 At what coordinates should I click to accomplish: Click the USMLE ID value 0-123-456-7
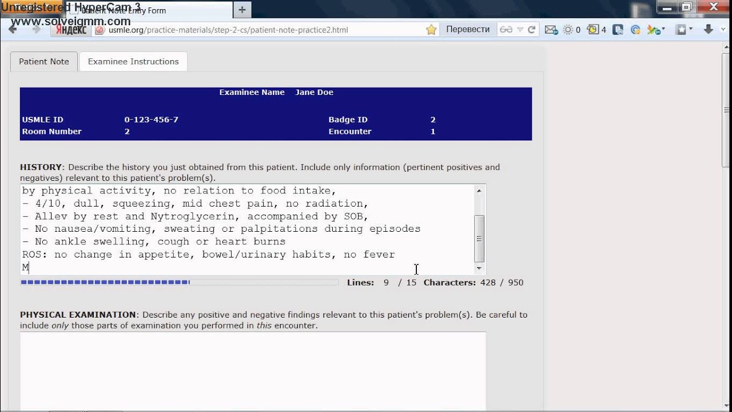click(x=152, y=120)
